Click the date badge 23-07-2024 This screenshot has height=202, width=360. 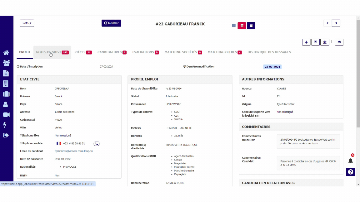pyautogui.click(x=272, y=67)
